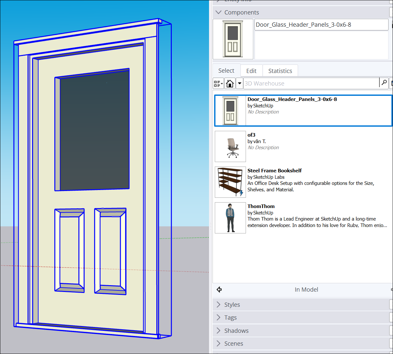Viewport: 393px width, 354px height.
Task: Click the In Model button
Action: tap(306, 289)
